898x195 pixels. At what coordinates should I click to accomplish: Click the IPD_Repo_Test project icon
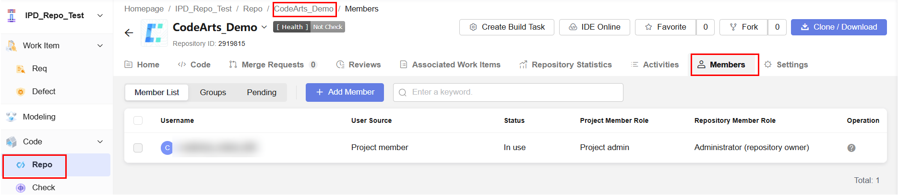(12, 16)
